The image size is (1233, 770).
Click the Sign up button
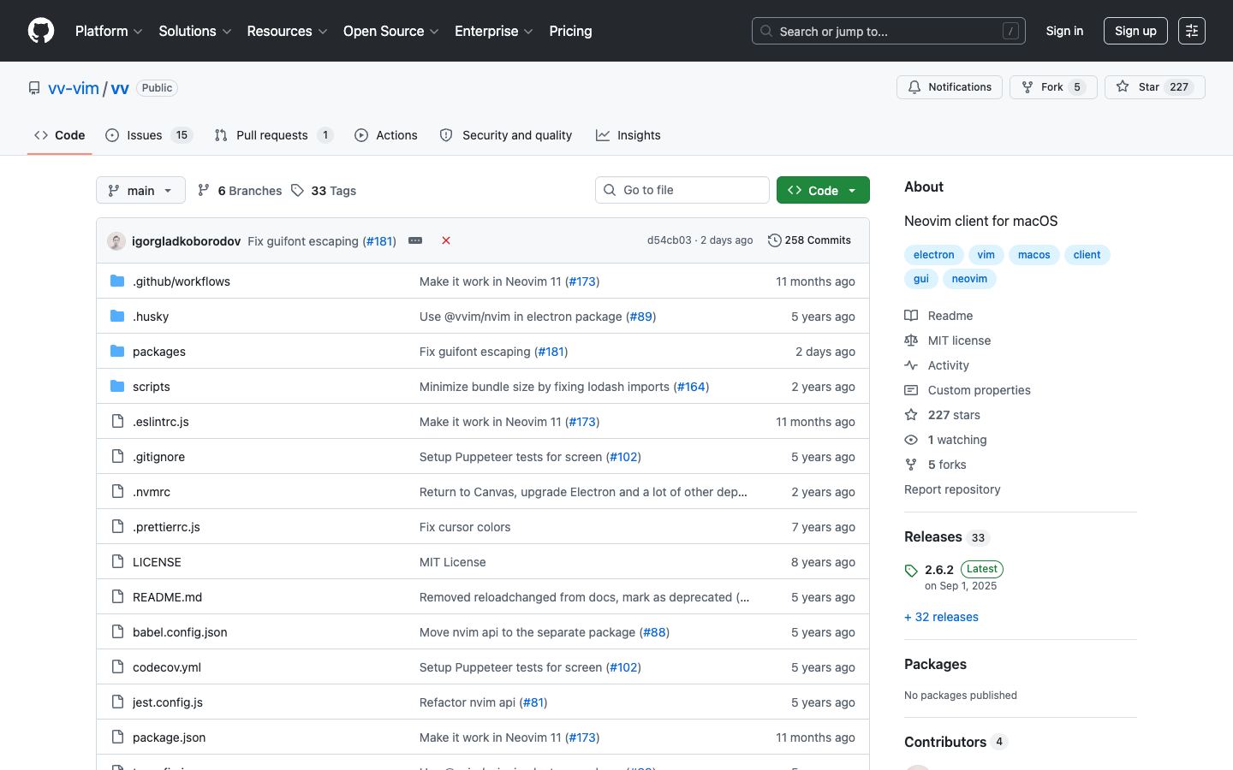(x=1135, y=31)
